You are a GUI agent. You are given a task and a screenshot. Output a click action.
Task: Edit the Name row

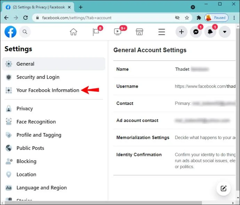point(174,69)
